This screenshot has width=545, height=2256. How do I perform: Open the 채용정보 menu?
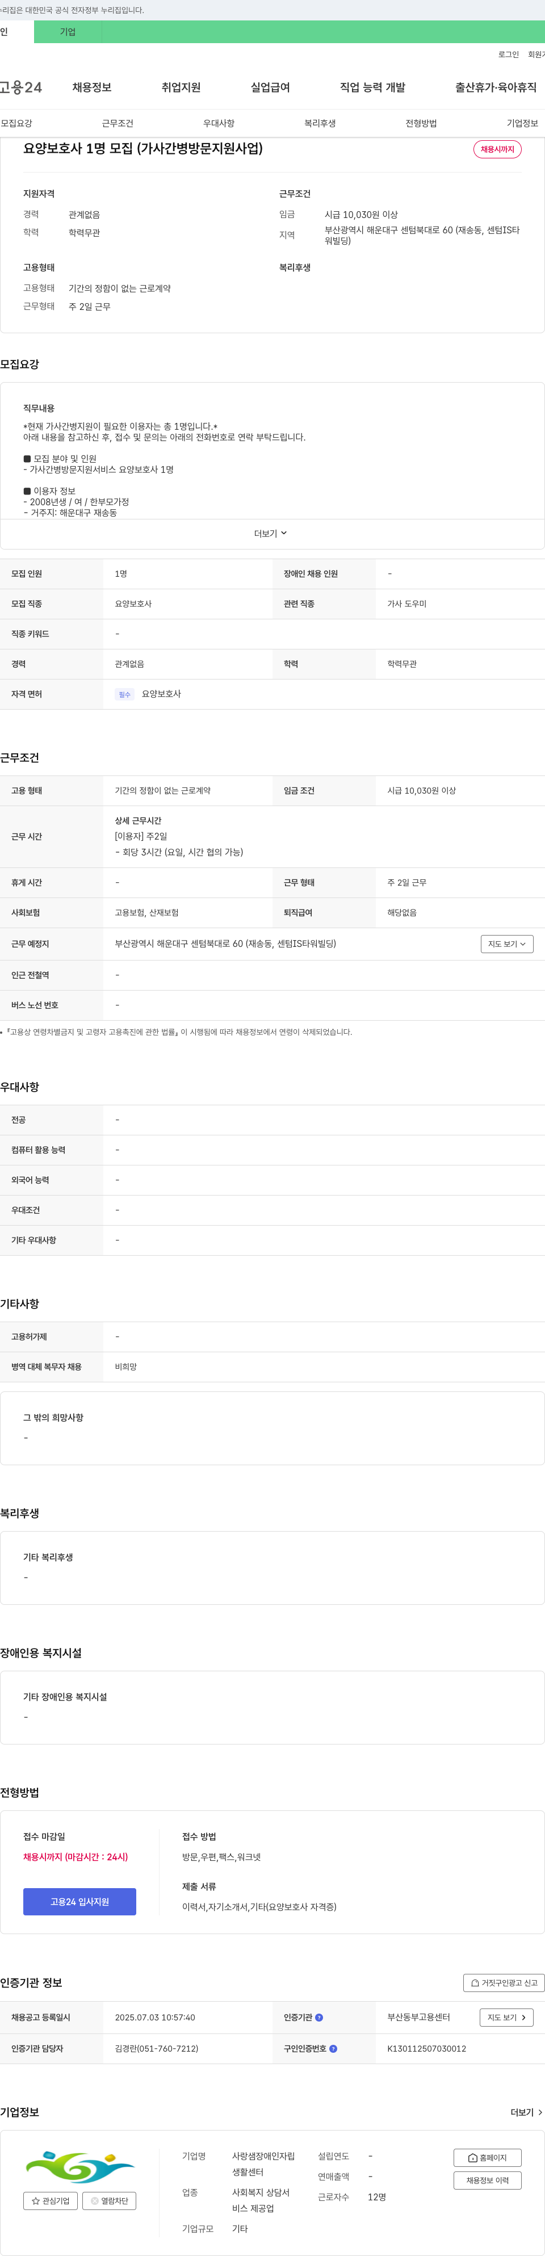[x=92, y=87]
